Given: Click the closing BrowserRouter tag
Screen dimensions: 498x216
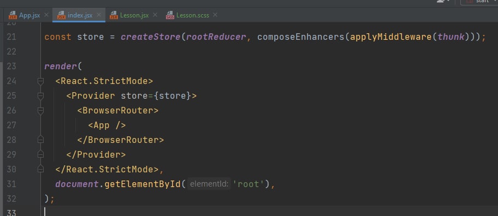Looking at the screenshot, I should point(121,140).
